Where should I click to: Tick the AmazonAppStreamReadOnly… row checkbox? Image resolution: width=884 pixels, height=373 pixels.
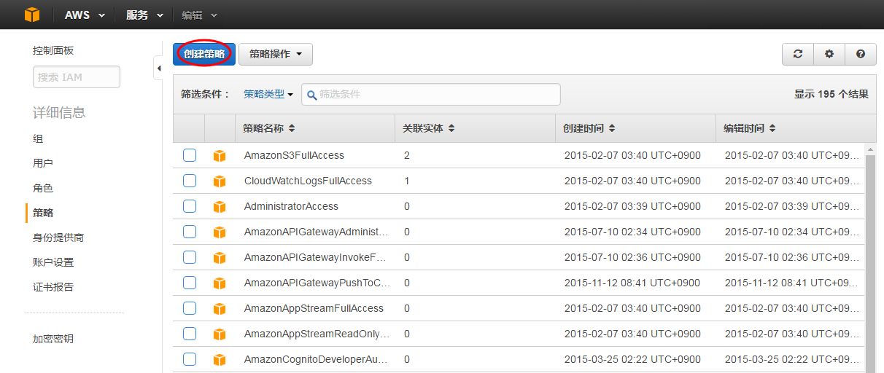pyautogui.click(x=190, y=334)
